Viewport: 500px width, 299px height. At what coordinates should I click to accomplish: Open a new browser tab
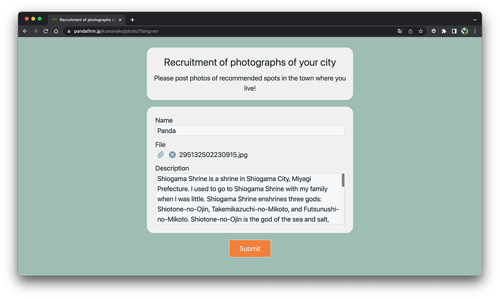pos(132,20)
